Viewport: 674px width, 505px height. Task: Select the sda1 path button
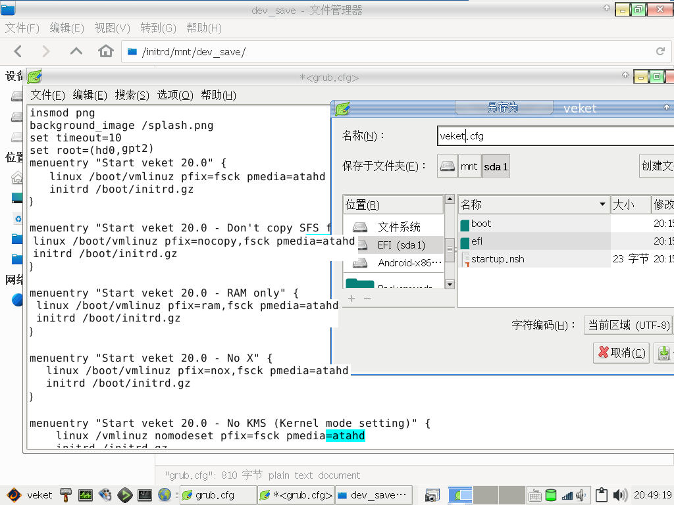(x=496, y=166)
